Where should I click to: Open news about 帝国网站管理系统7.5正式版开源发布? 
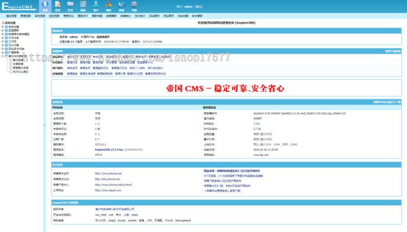pos(232,171)
